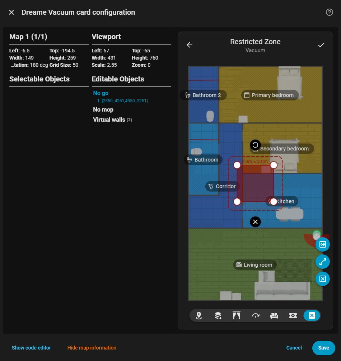Image resolution: width=341 pixels, height=361 pixels.
Task: Open Show code editor
Action: click(31, 348)
